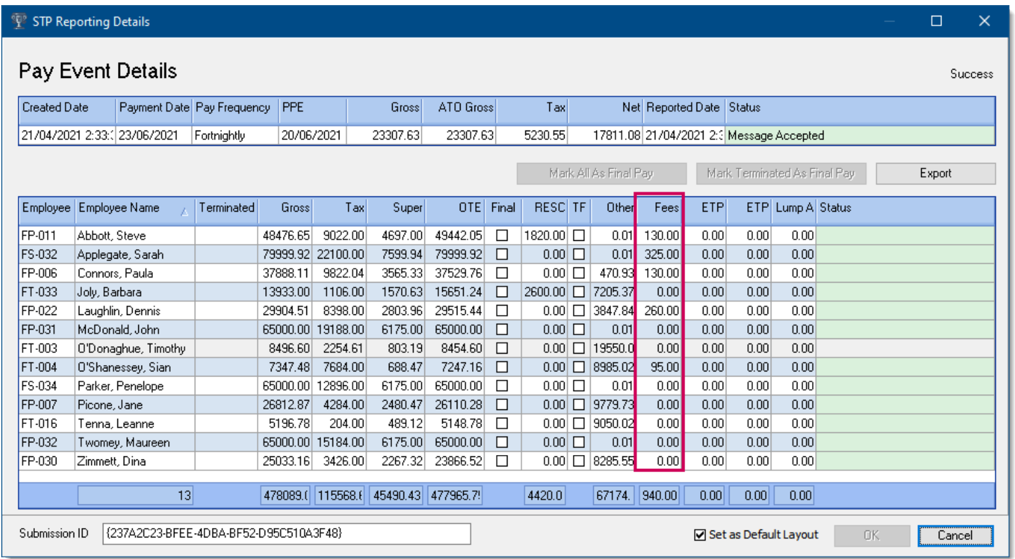Toggle Set as Default Layout checkbox
Screen dimensions: 1015x559
[x=700, y=535]
